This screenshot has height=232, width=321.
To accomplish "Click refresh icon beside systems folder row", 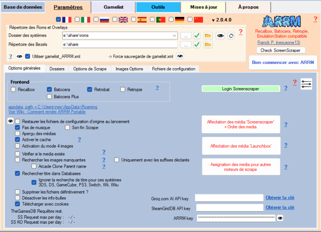I will point(231,36).
